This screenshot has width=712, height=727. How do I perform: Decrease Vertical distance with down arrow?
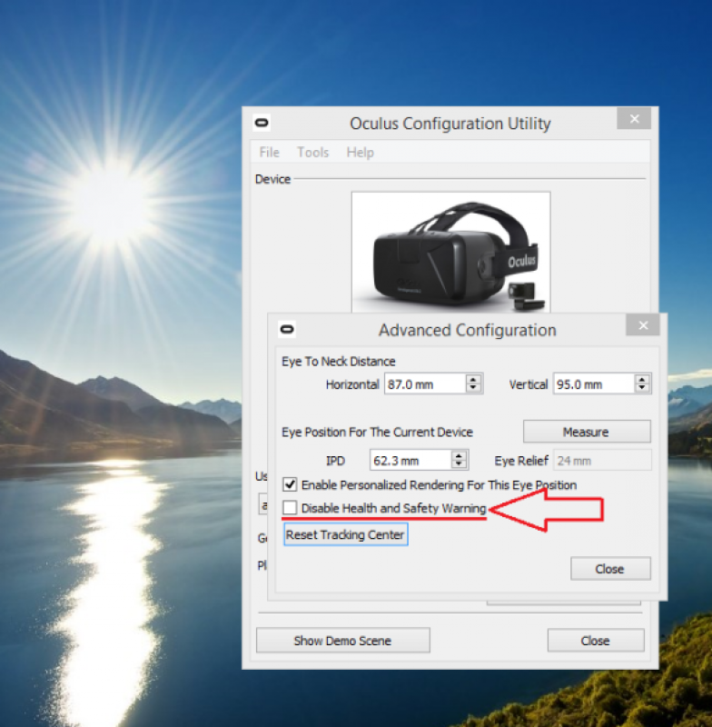pyautogui.click(x=642, y=389)
